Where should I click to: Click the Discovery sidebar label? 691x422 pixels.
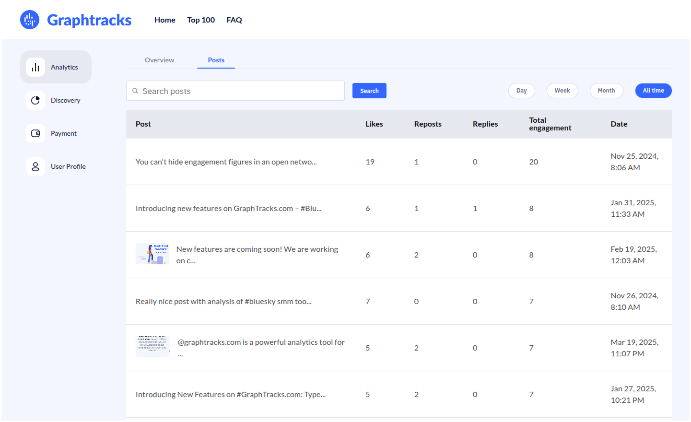(66, 100)
